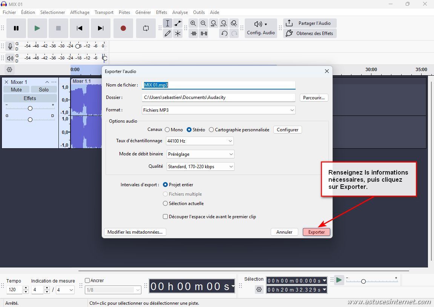Select the Multi-tool asterisk icon

point(178,33)
